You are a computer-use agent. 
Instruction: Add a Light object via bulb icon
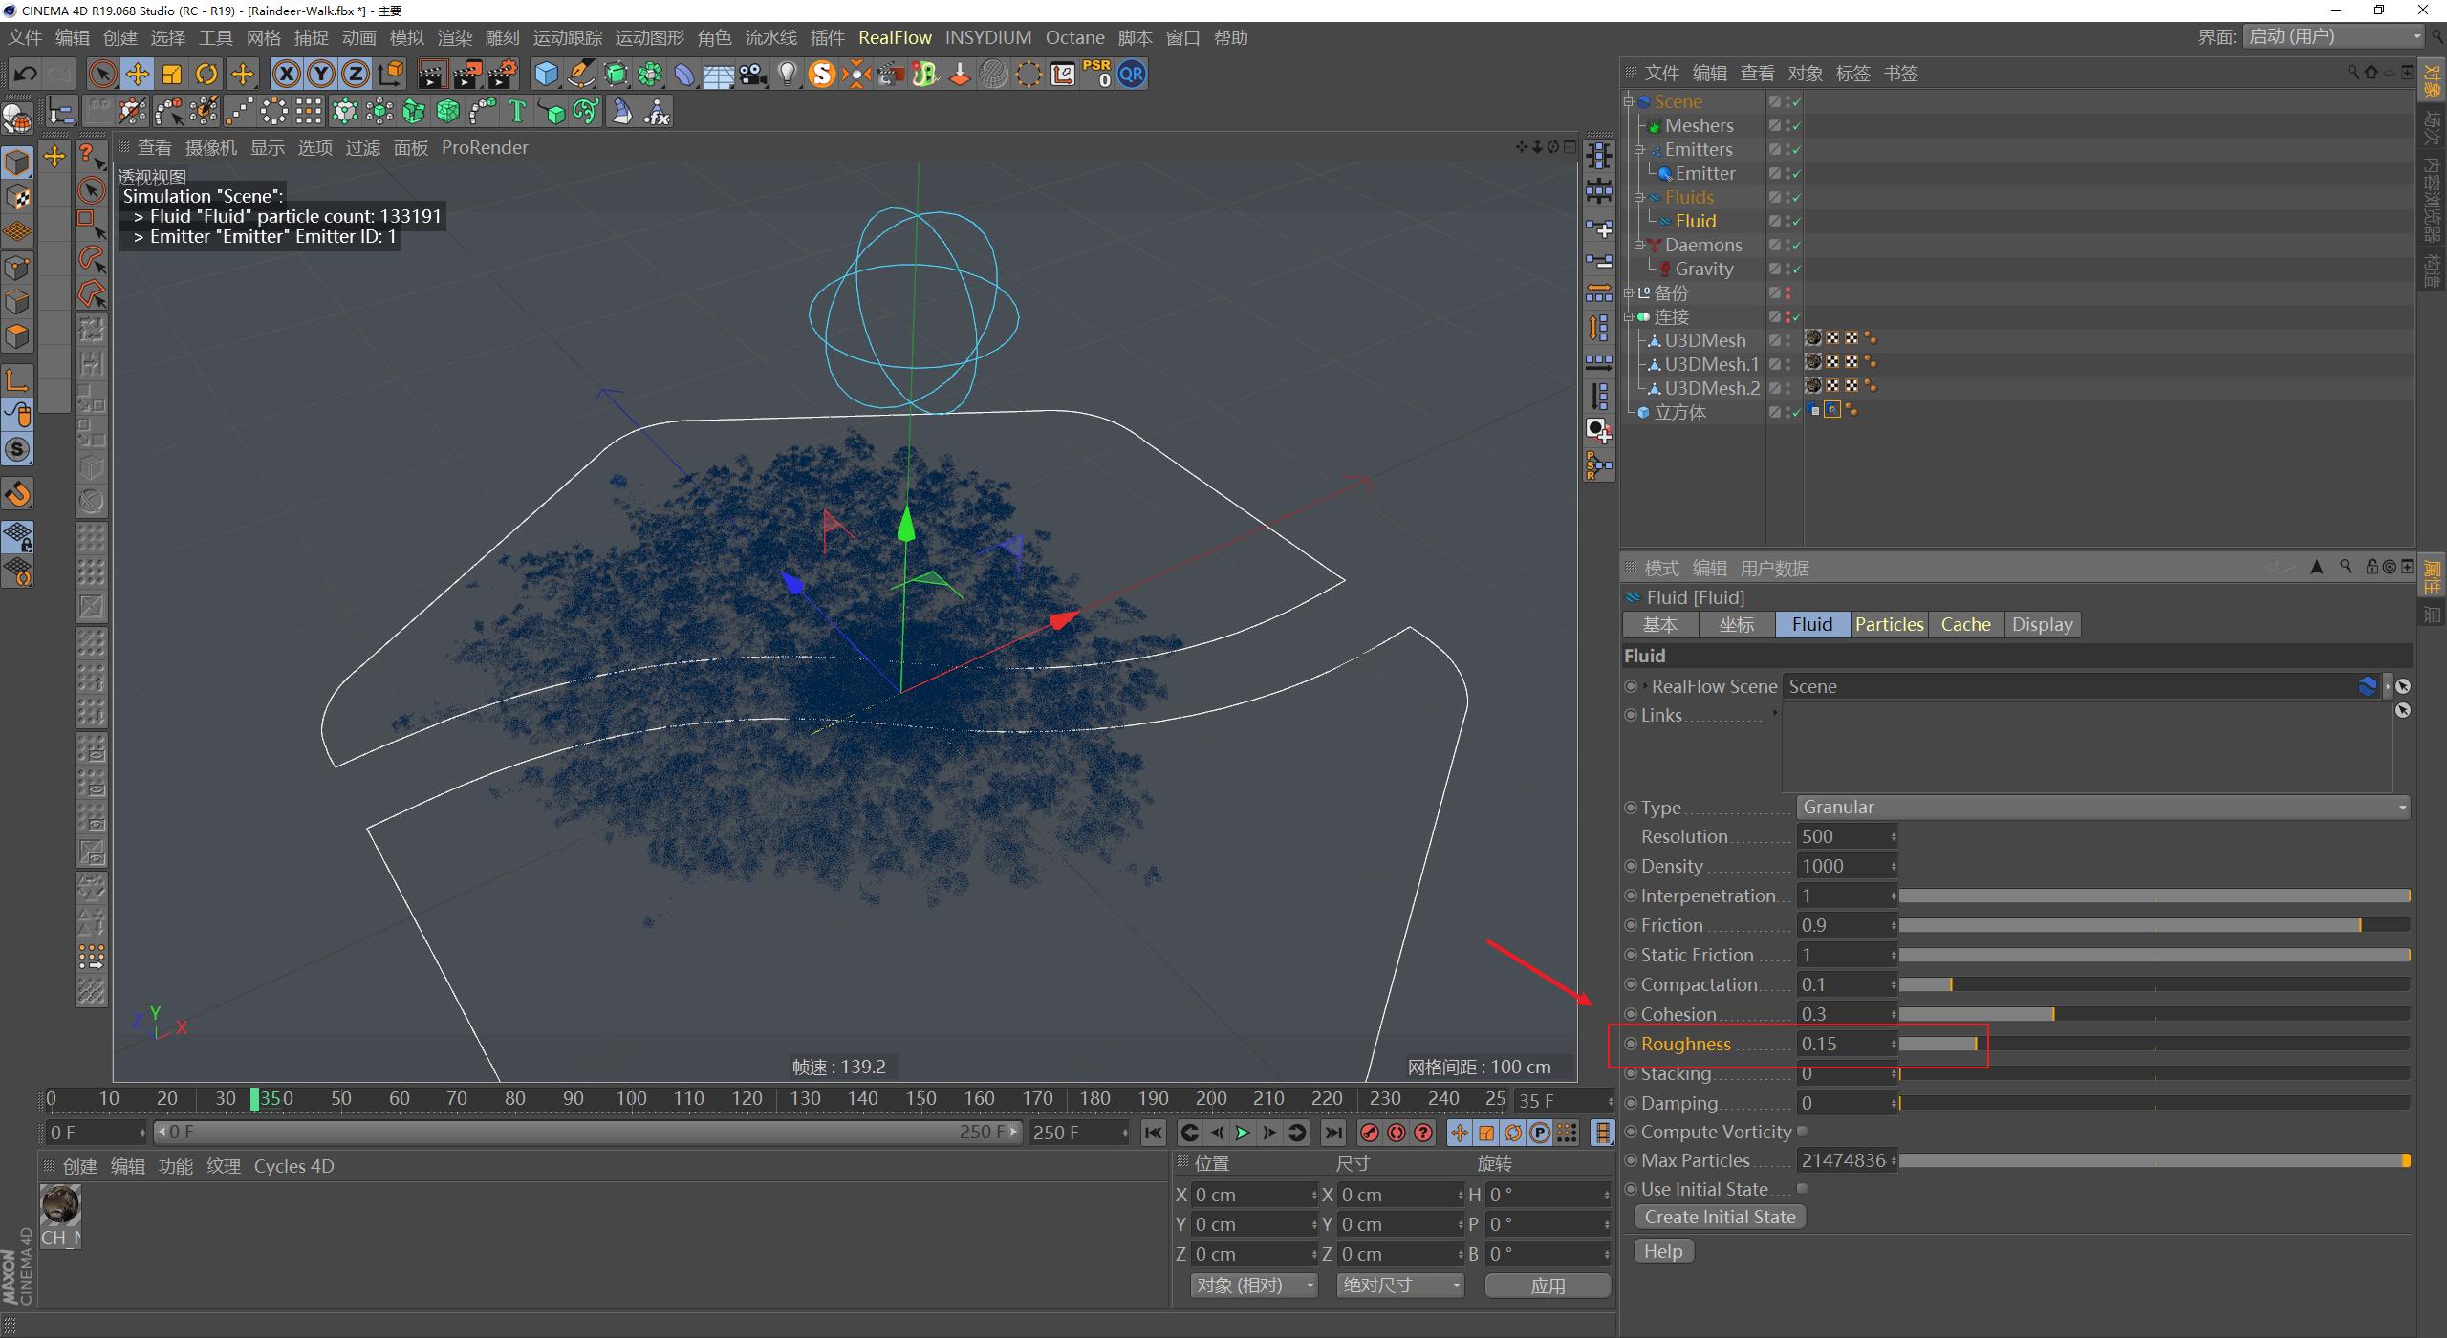787,75
